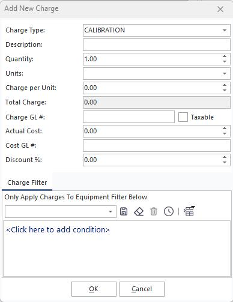Save the equipment filter with disk icon
The image size is (233, 302).
(x=124, y=211)
